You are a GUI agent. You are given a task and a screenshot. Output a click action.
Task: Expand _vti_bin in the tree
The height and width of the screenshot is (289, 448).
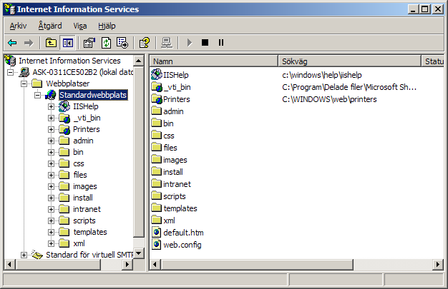[51, 118]
